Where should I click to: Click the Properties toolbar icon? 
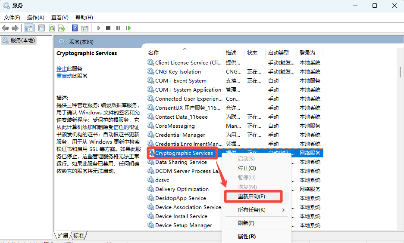point(41,28)
